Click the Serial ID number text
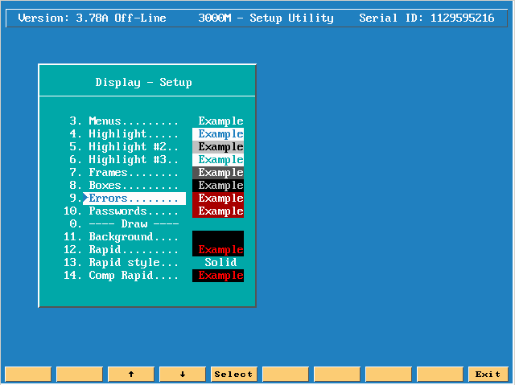 pos(426,18)
